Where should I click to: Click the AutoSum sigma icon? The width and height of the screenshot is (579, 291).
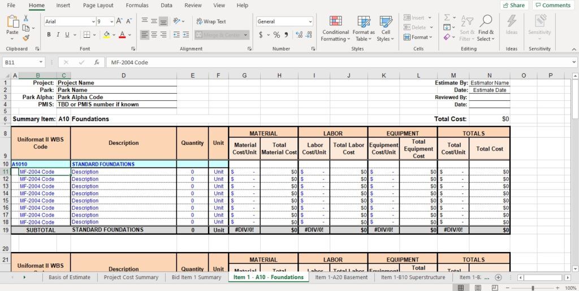point(447,17)
